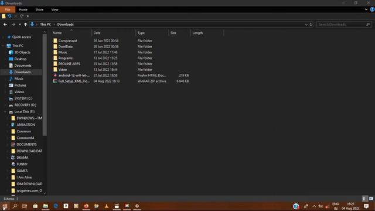Open address bar history dropdown
Image resolution: width=375 pixels, height=211 pixels.
pyautogui.click(x=306, y=25)
